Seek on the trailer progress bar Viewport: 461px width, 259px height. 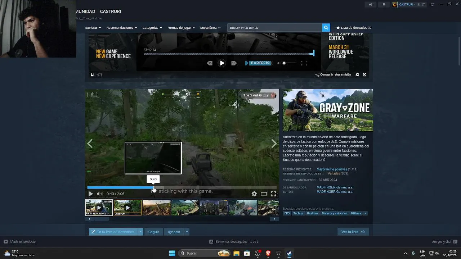click(182, 187)
